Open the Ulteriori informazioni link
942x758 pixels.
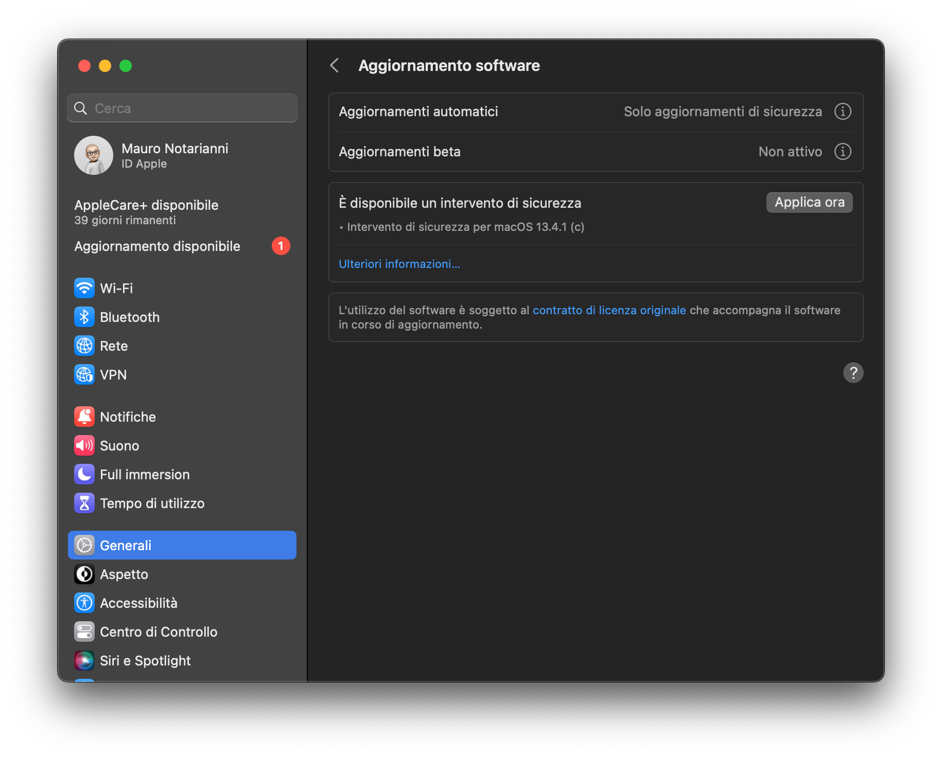tap(399, 264)
